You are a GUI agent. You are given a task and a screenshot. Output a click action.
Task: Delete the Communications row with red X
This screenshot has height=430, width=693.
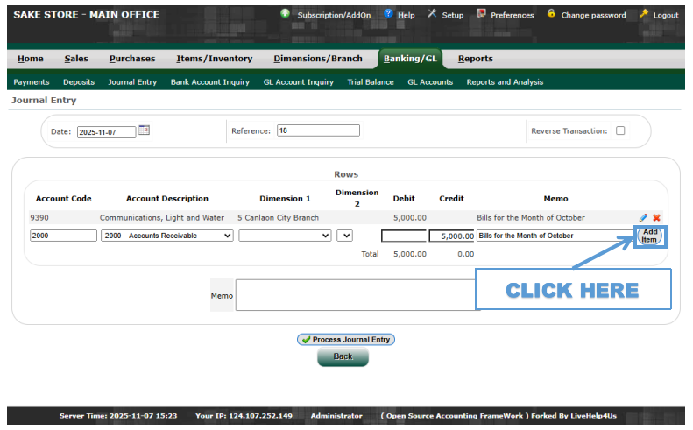657,217
